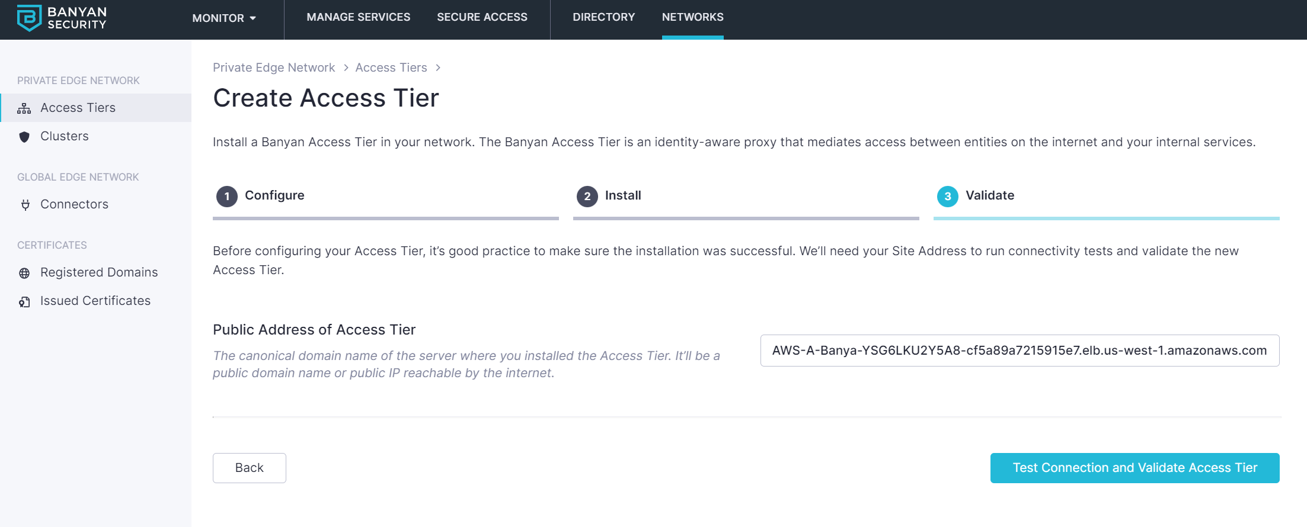Switch to the Directory tab

click(x=603, y=17)
